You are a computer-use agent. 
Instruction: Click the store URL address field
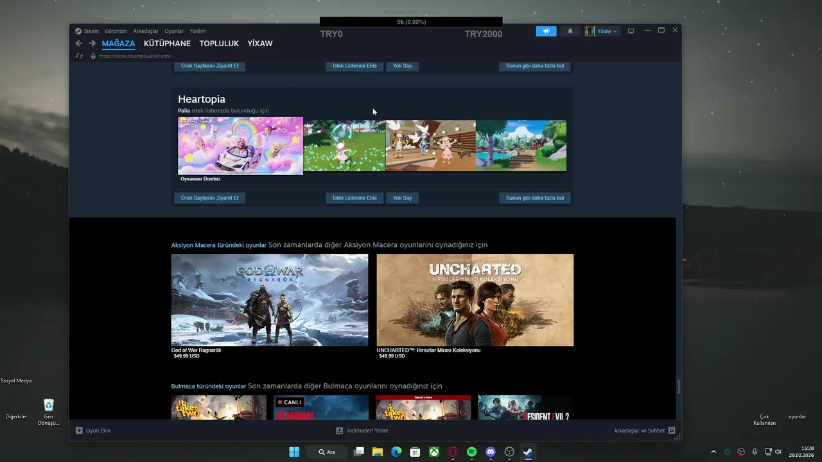(136, 56)
